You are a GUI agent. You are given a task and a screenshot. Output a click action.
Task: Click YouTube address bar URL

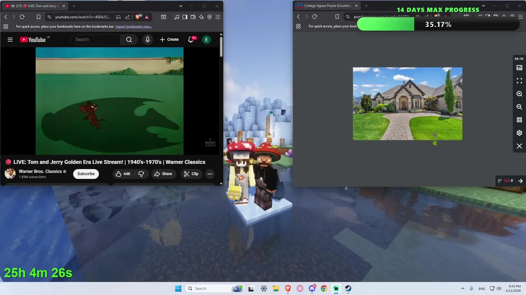pos(83,17)
